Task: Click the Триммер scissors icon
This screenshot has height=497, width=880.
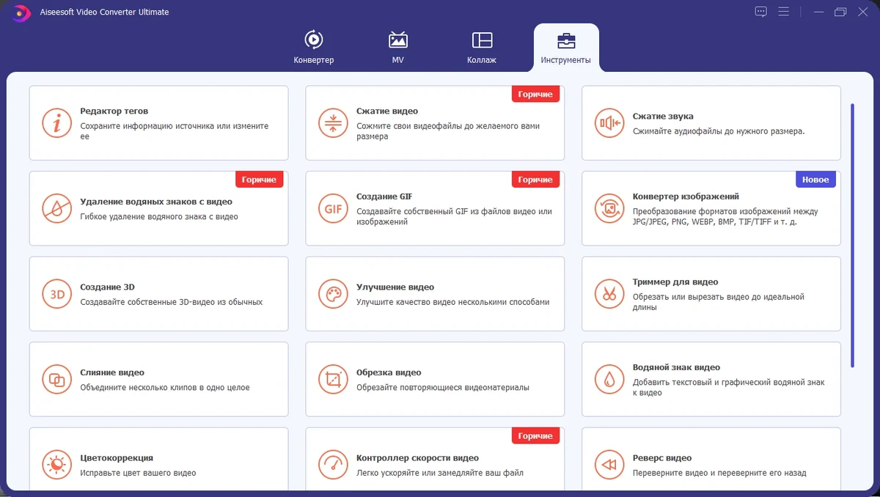Action: [x=609, y=294]
